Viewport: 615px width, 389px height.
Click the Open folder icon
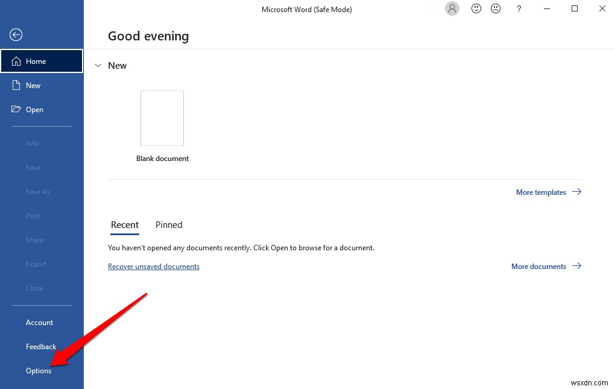(x=17, y=109)
